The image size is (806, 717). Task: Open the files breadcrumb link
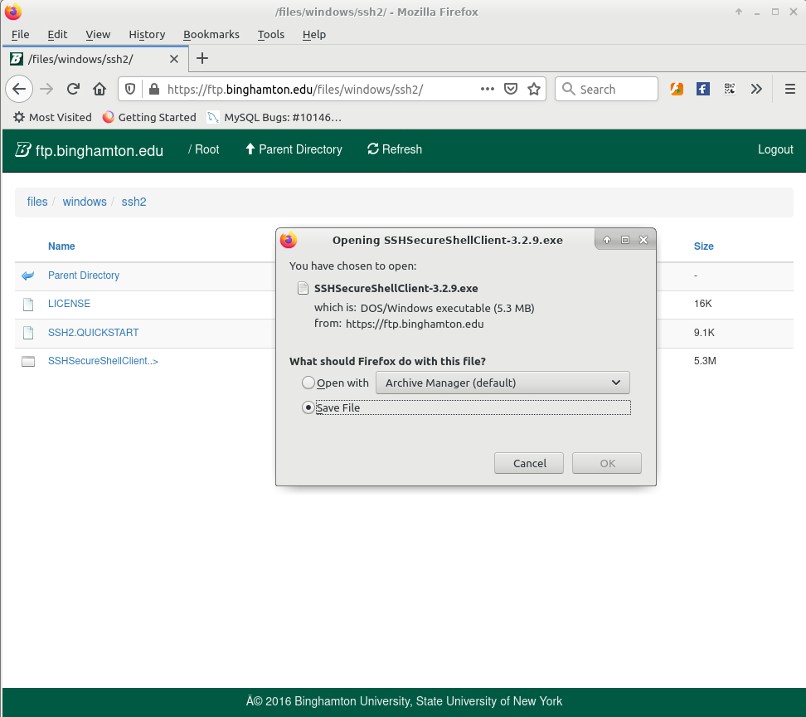tap(37, 202)
